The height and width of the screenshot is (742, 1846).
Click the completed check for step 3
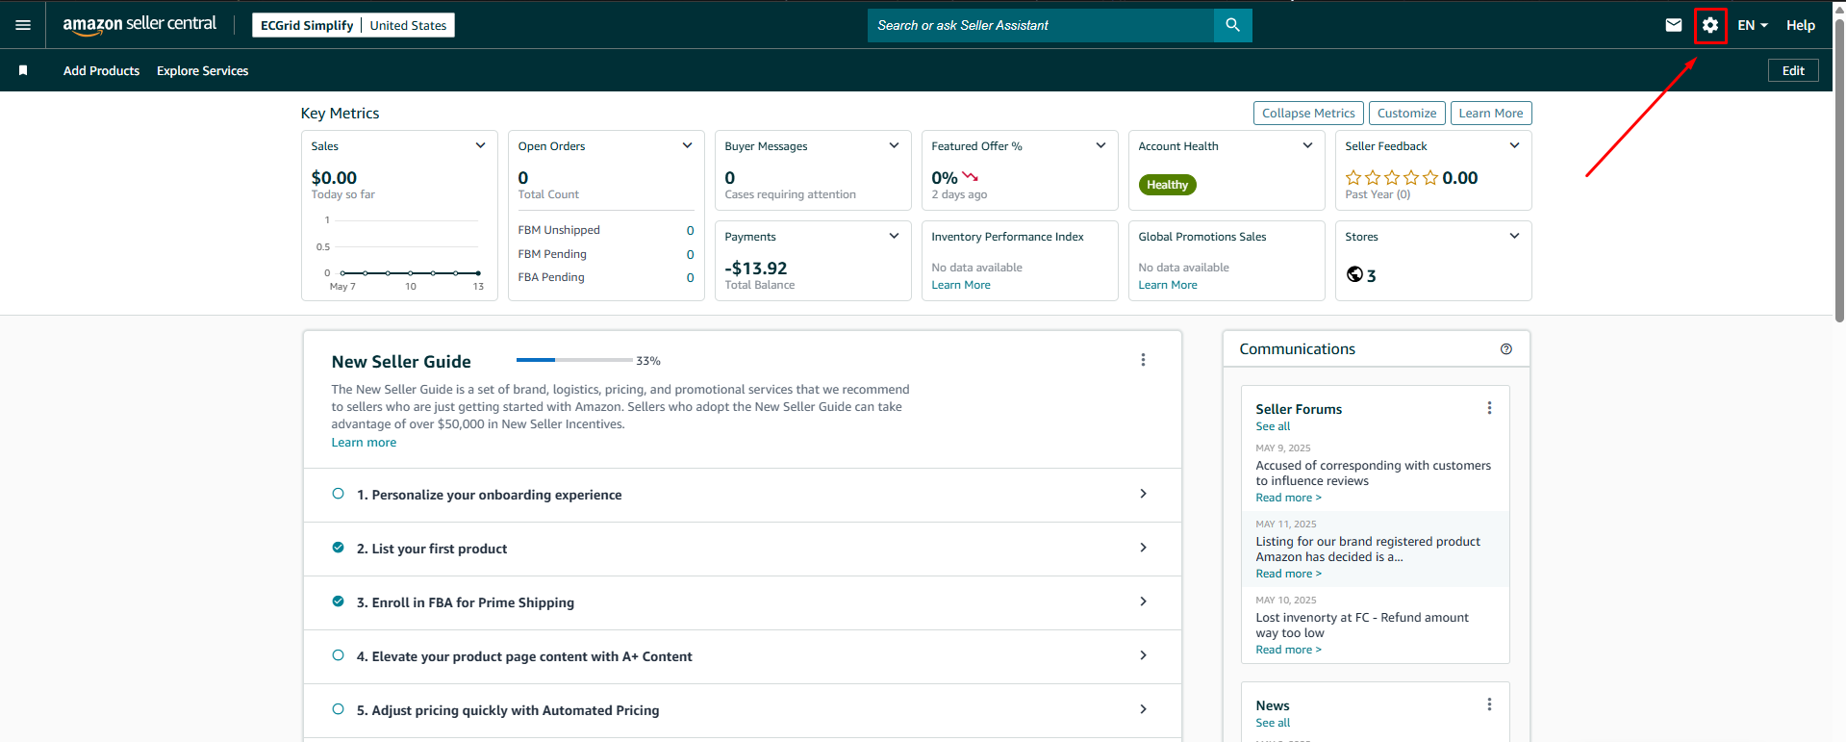pos(338,601)
